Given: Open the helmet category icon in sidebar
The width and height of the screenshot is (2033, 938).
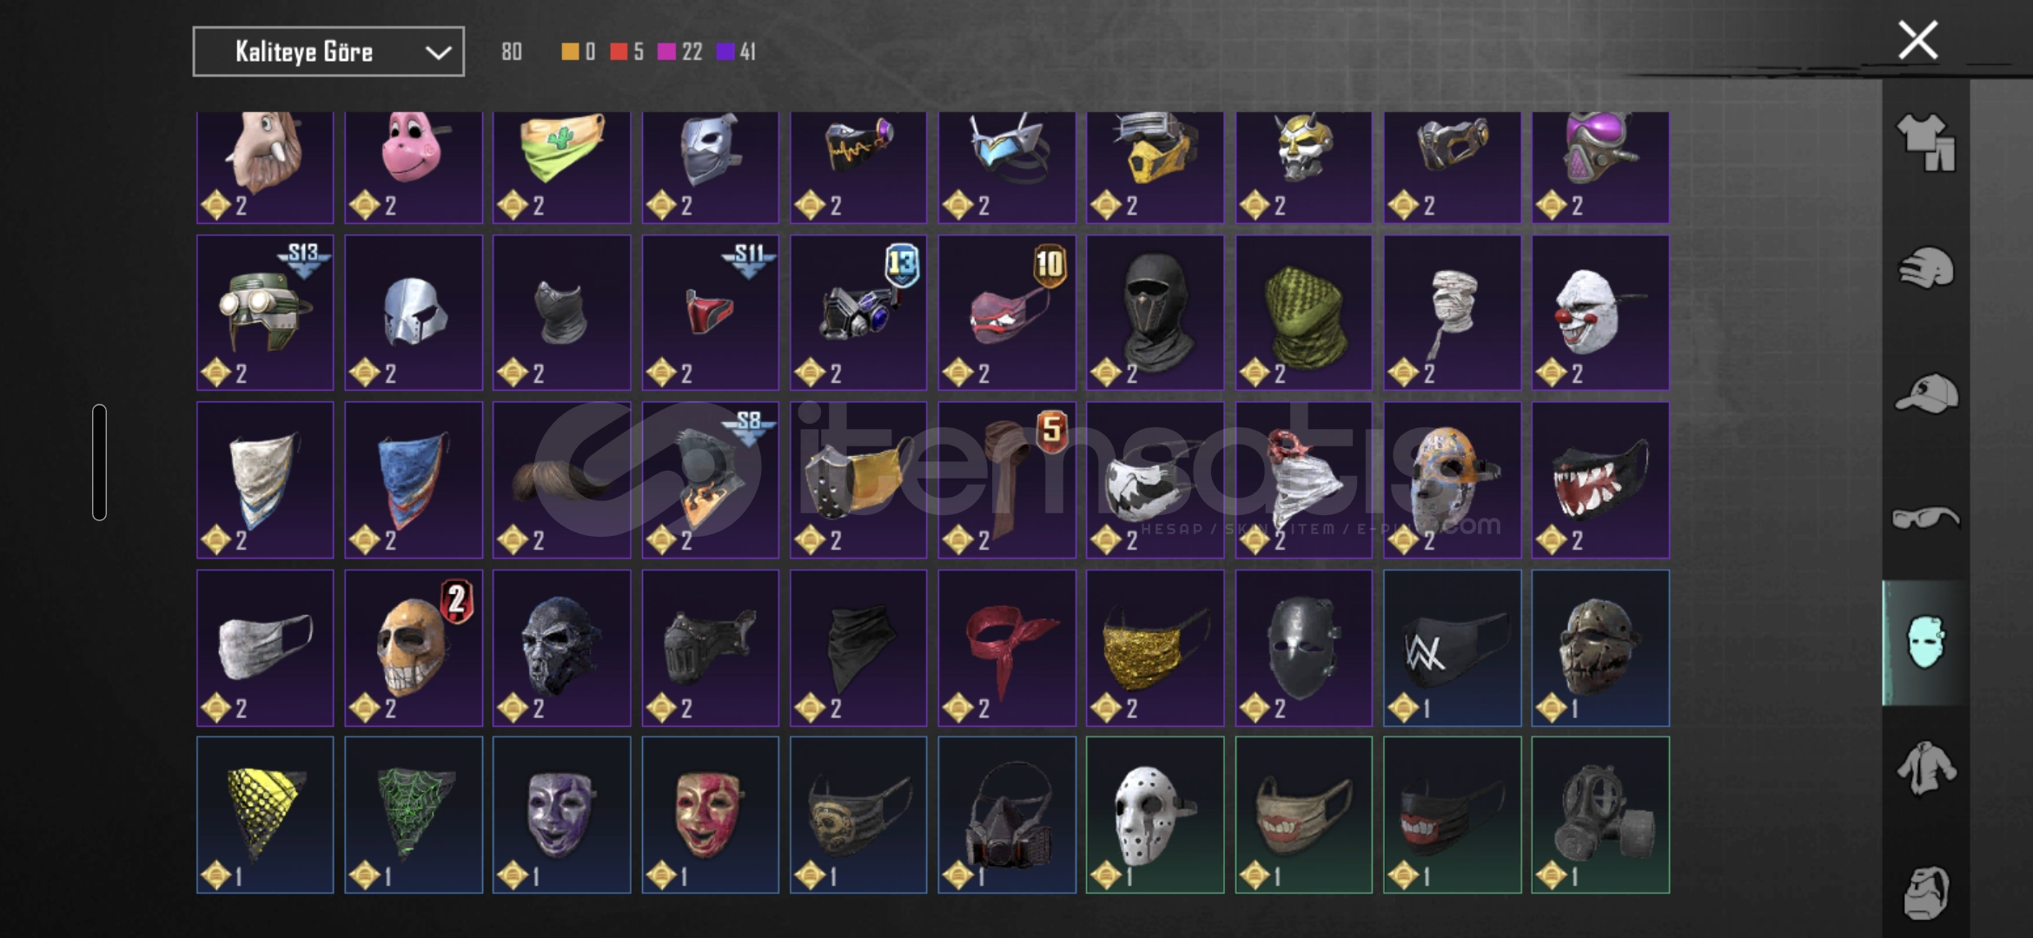Looking at the screenshot, I should tap(1926, 268).
